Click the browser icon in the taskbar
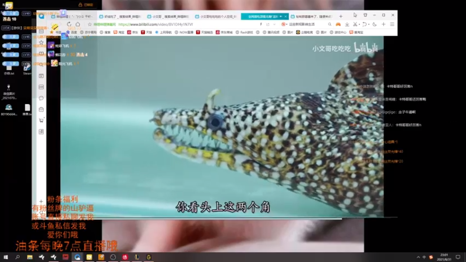 pyautogui.click(x=77, y=257)
